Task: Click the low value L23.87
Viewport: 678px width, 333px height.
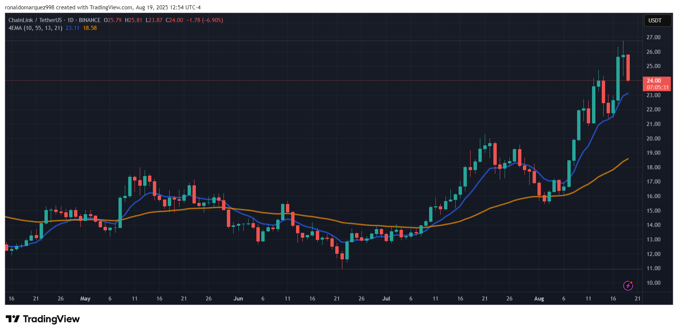Action: click(154, 20)
